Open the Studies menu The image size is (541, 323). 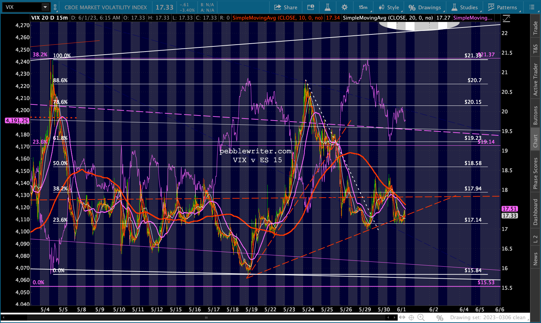pyautogui.click(x=464, y=7)
